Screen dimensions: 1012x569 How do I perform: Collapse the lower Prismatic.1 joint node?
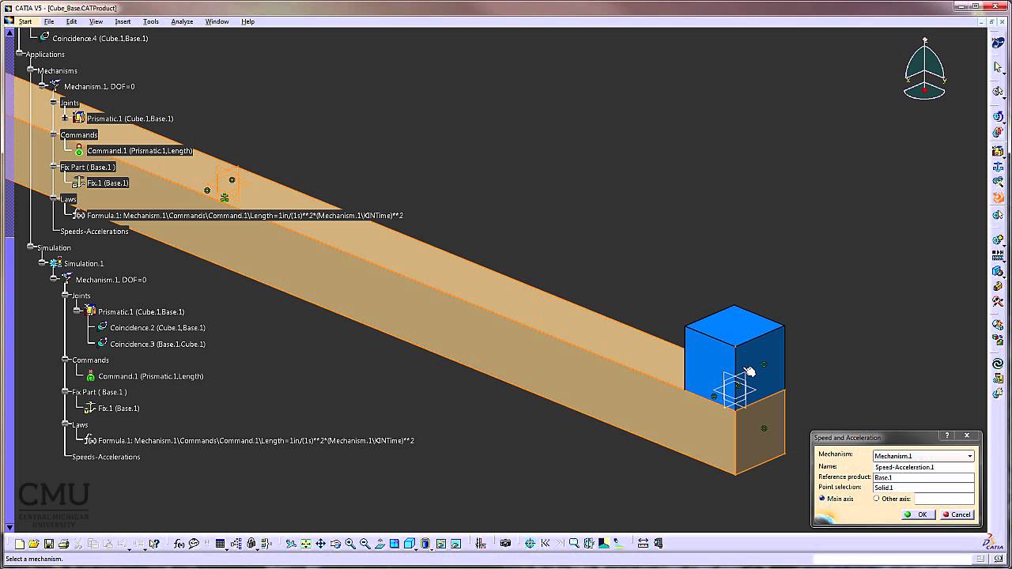77,311
